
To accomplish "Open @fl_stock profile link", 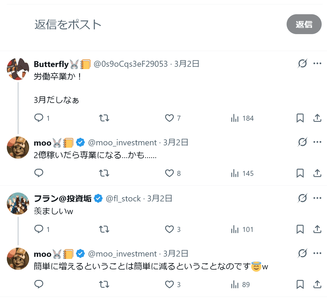I will pos(123,198).
